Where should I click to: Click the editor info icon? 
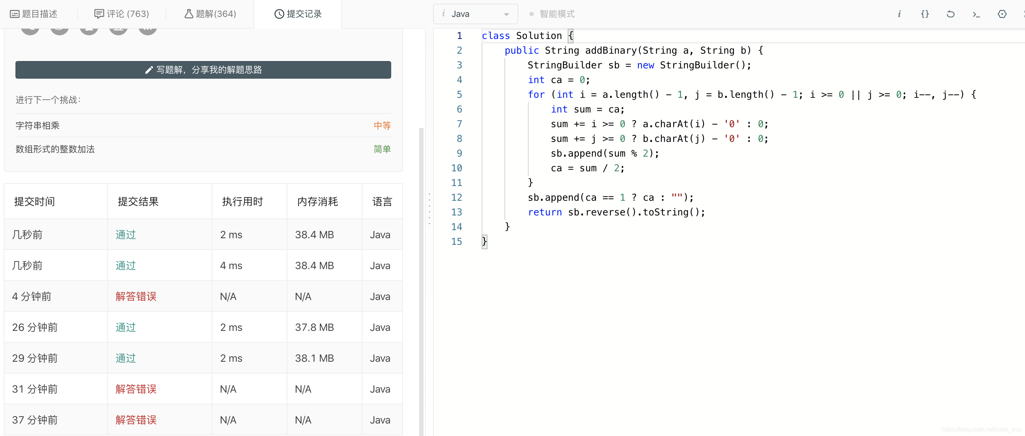pos(899,14)
